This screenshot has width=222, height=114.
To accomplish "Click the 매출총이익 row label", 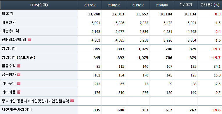I will (x=10, y=31).
